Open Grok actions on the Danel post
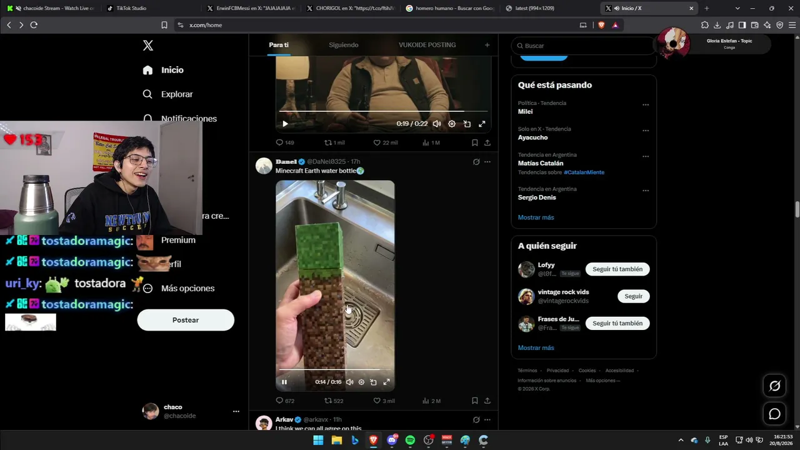800x450 pixels. (x=476, y=162)
